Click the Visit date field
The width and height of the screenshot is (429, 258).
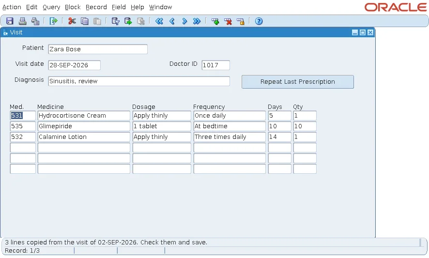click(75, 65)
